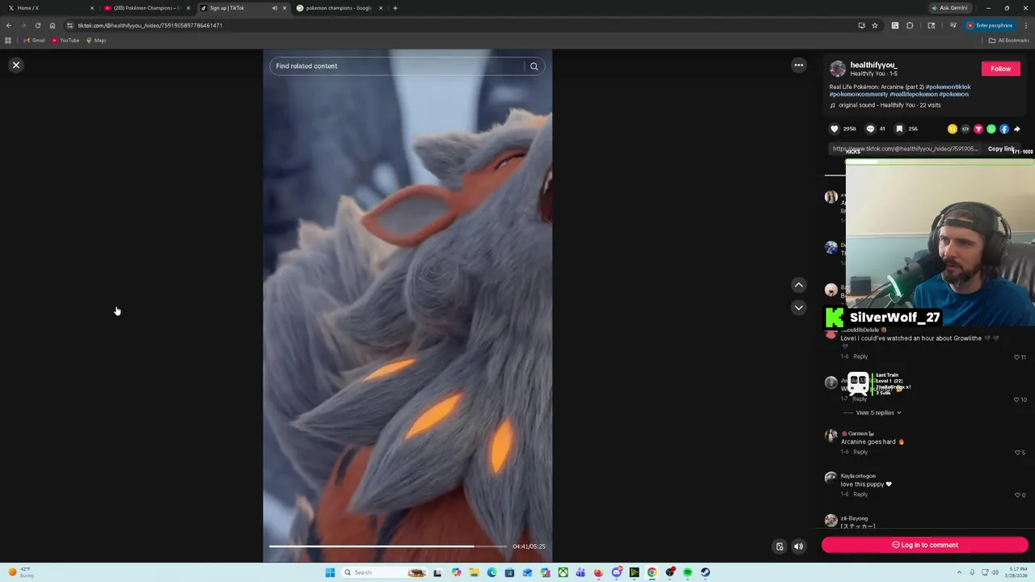Mute the TikTok tab audio icon
The width and height of the screenshot is (1035, 582).
tap(274, 8)
